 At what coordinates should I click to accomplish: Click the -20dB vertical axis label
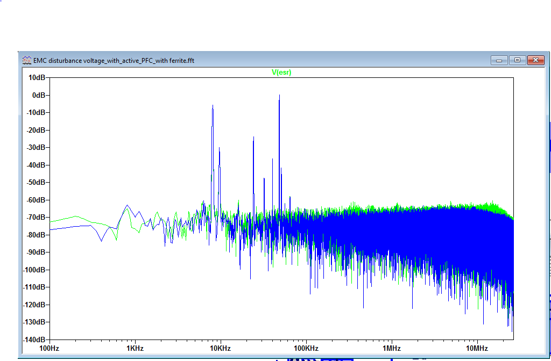coord(36,130)
